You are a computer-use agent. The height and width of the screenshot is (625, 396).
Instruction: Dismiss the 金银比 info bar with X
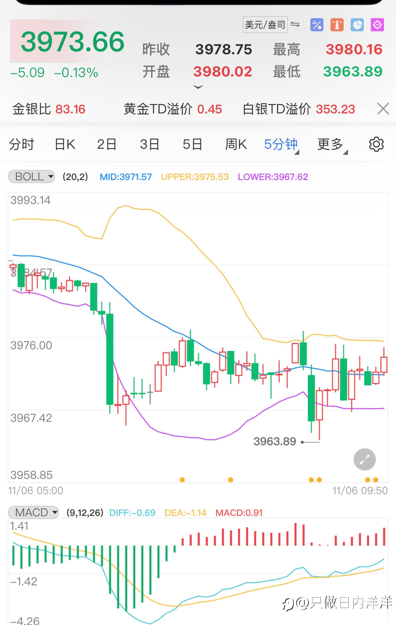click(x=383, y=109)
